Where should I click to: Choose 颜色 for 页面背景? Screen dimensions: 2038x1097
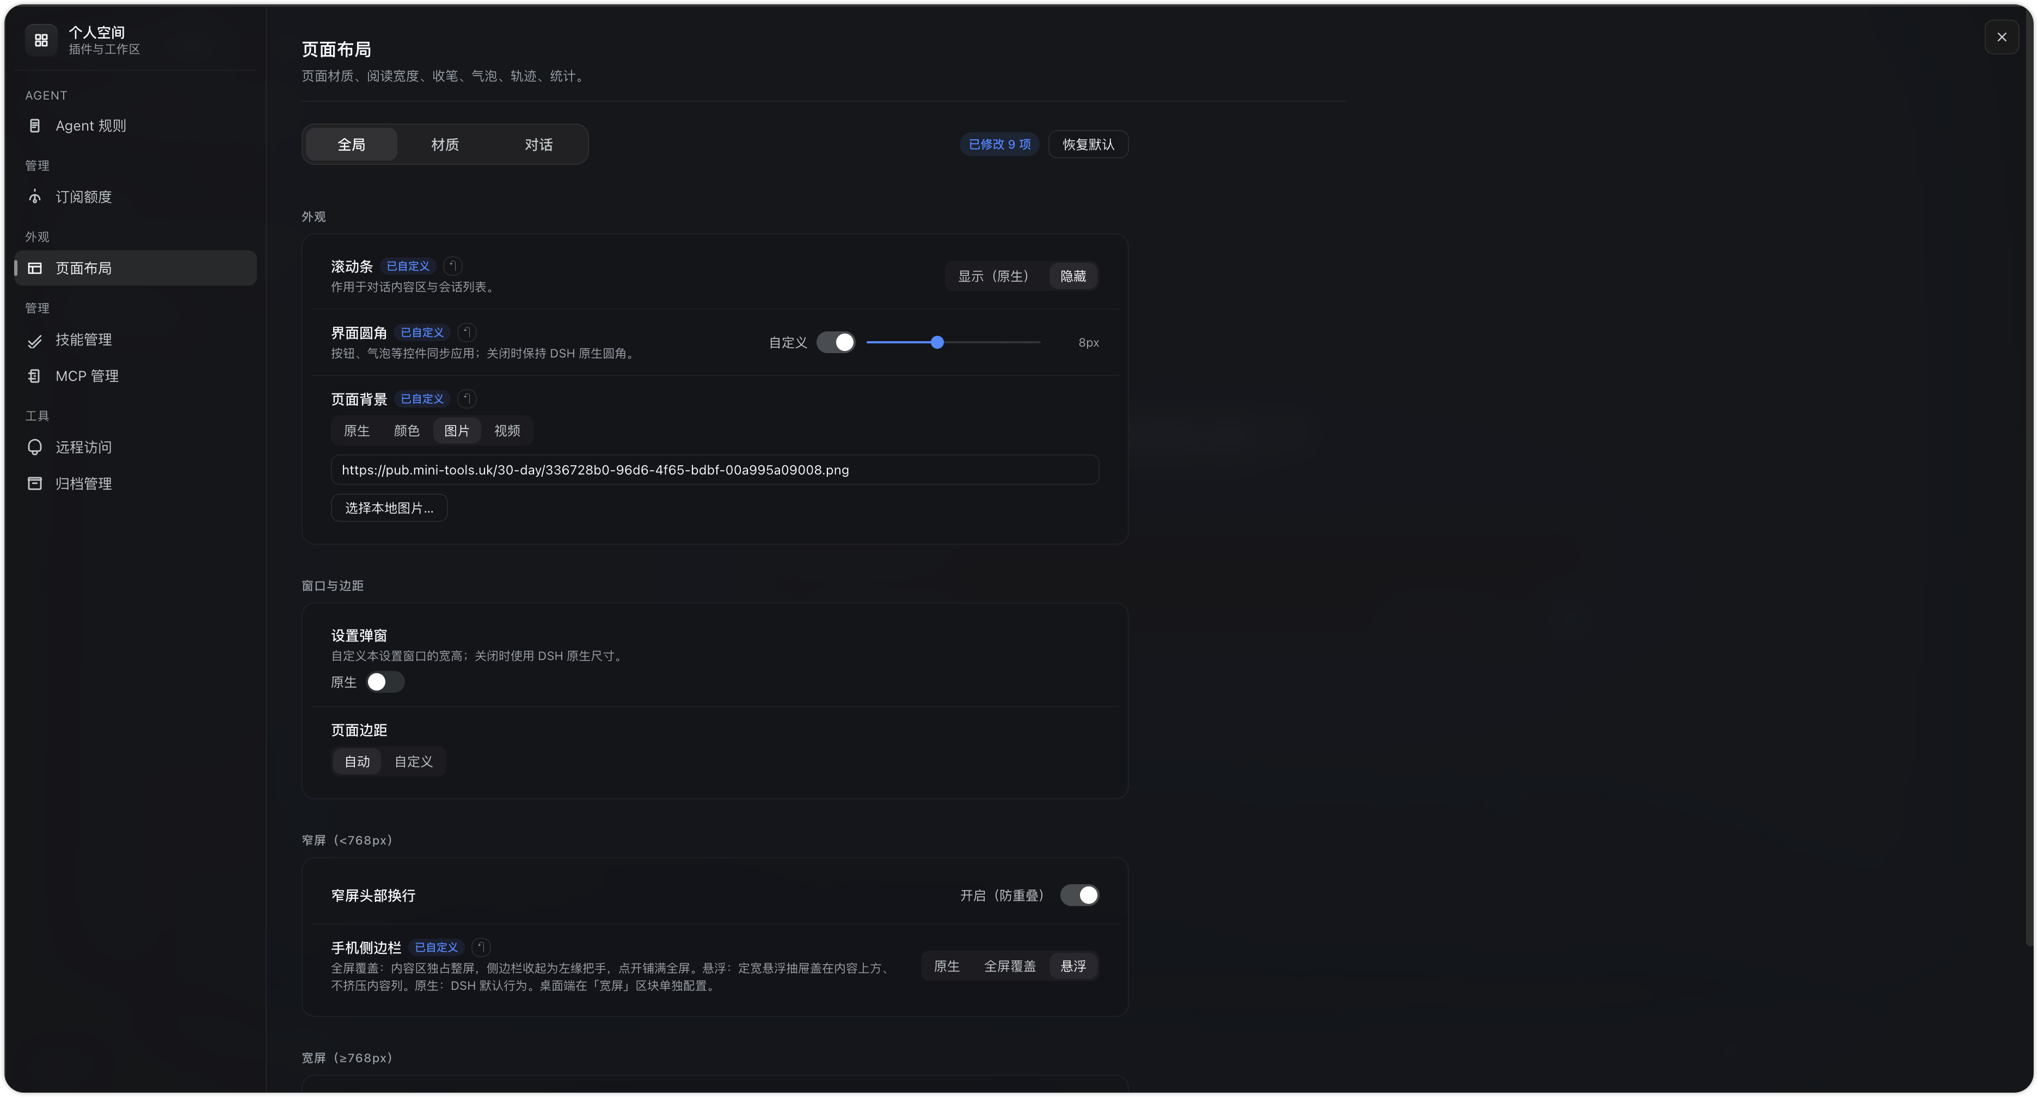(407, 431)
